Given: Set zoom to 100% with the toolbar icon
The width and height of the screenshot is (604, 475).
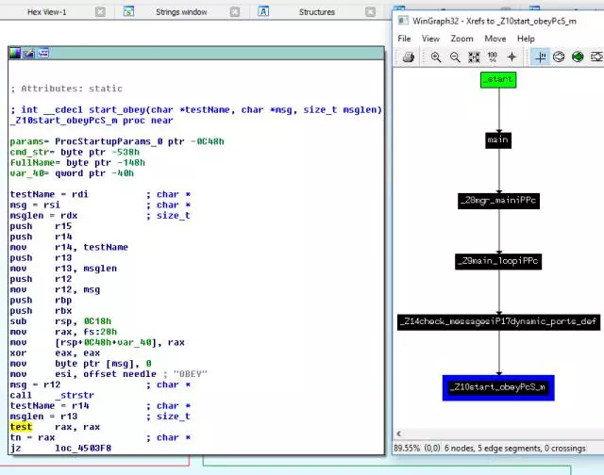Looking at the screenshot, I should (x=492, y=57).
